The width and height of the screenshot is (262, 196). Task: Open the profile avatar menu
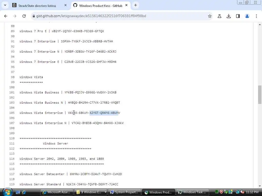tap(247, 16)
